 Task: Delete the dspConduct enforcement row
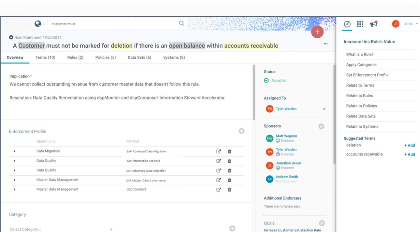point(229,190)
